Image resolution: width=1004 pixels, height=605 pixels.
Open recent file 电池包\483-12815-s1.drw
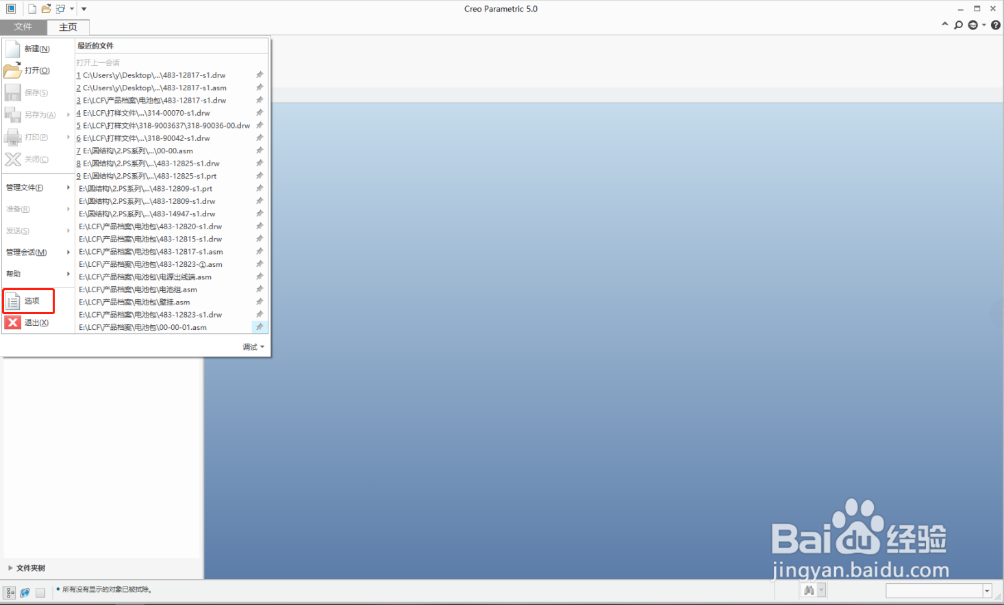(151, 239)
